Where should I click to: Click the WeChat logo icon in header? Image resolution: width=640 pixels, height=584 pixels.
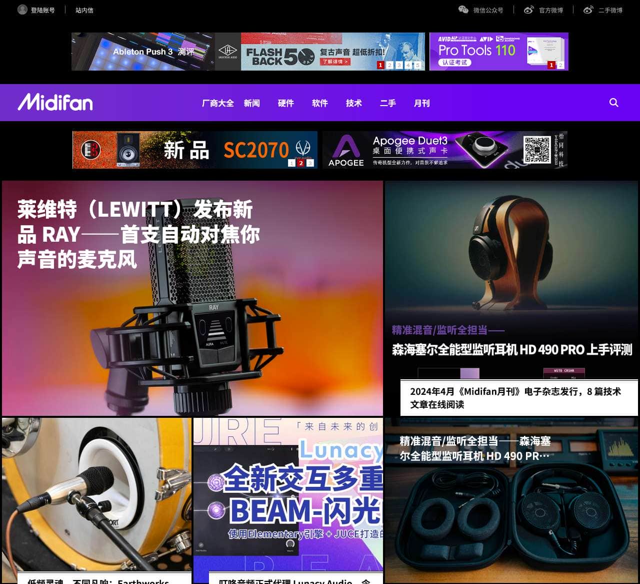click(463, 10)
